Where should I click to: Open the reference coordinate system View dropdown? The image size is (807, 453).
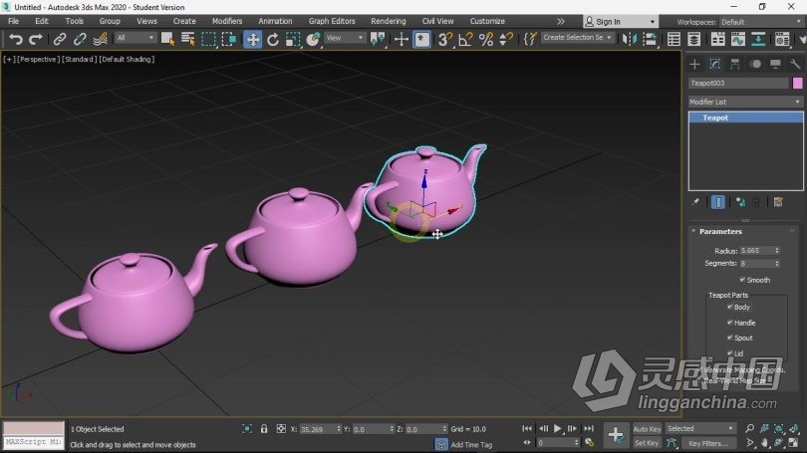tap(345, 38)
